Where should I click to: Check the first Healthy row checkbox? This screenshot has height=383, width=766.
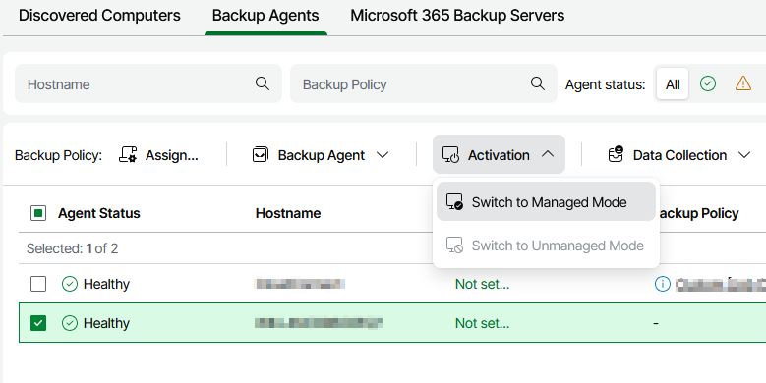click(x=38, y=284)
